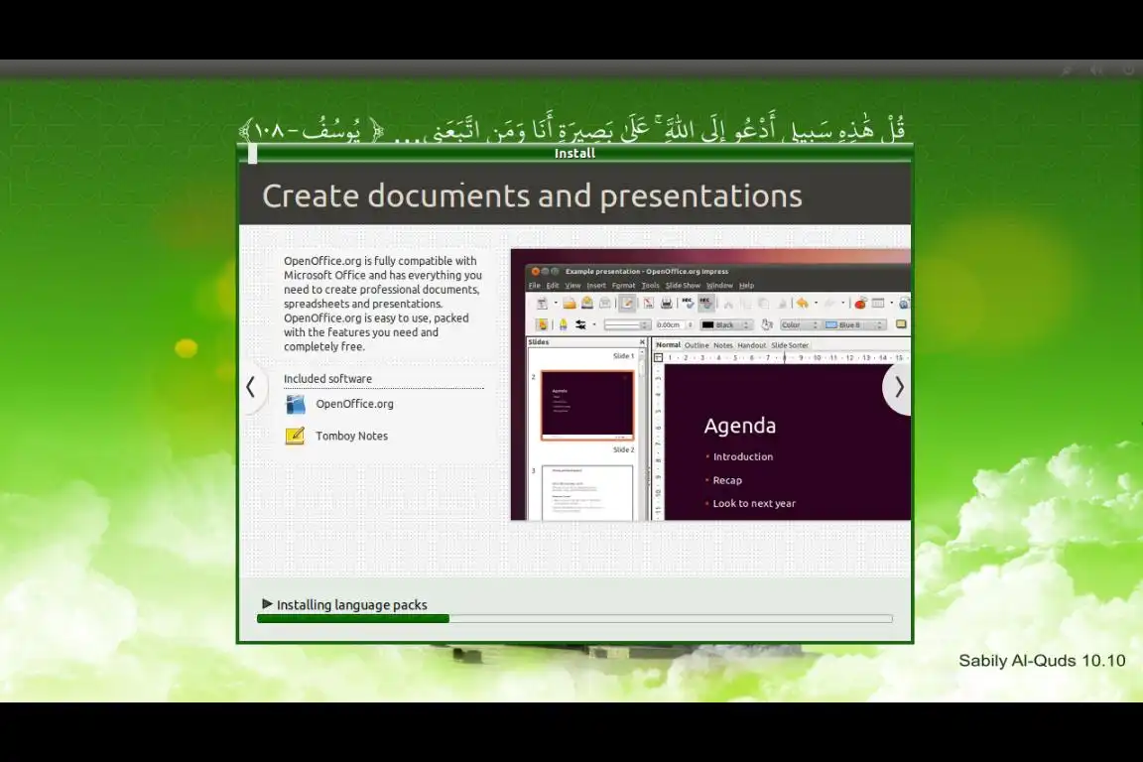
Task: Select the 'OpenOffice.org' software label
Action: point(354,404)
